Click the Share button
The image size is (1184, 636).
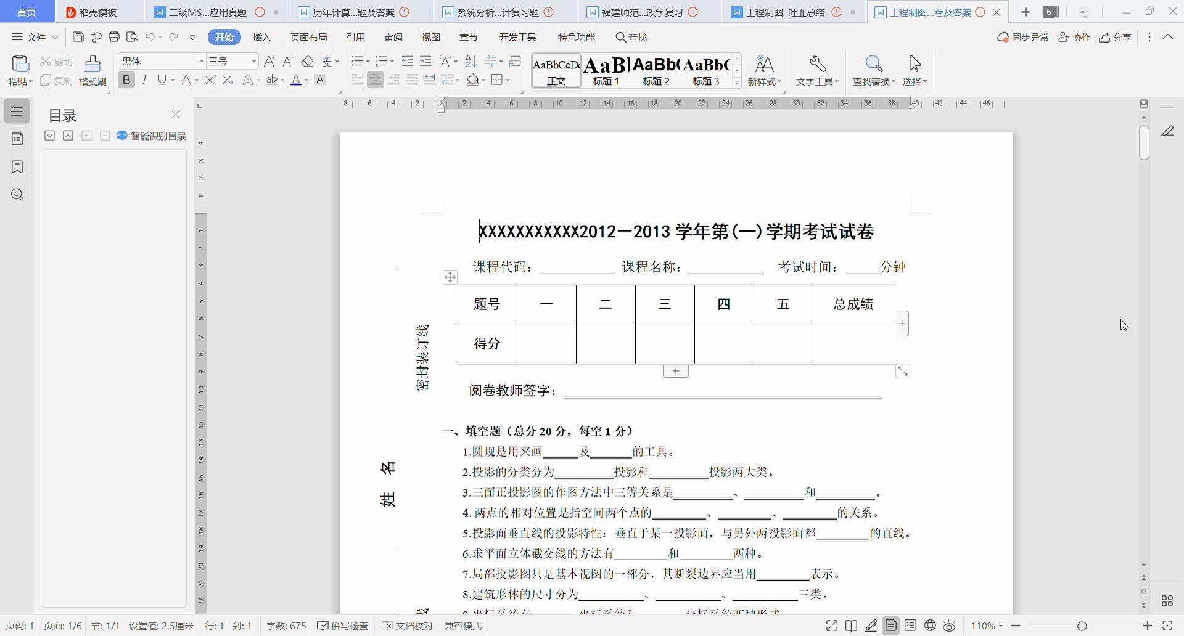[x=1116, y=37]
